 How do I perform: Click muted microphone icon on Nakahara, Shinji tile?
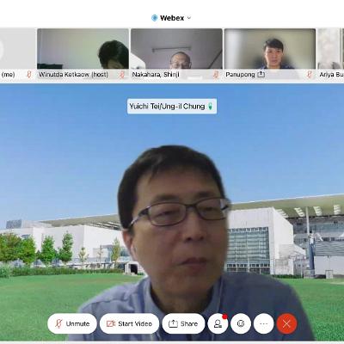click(216, 75)
